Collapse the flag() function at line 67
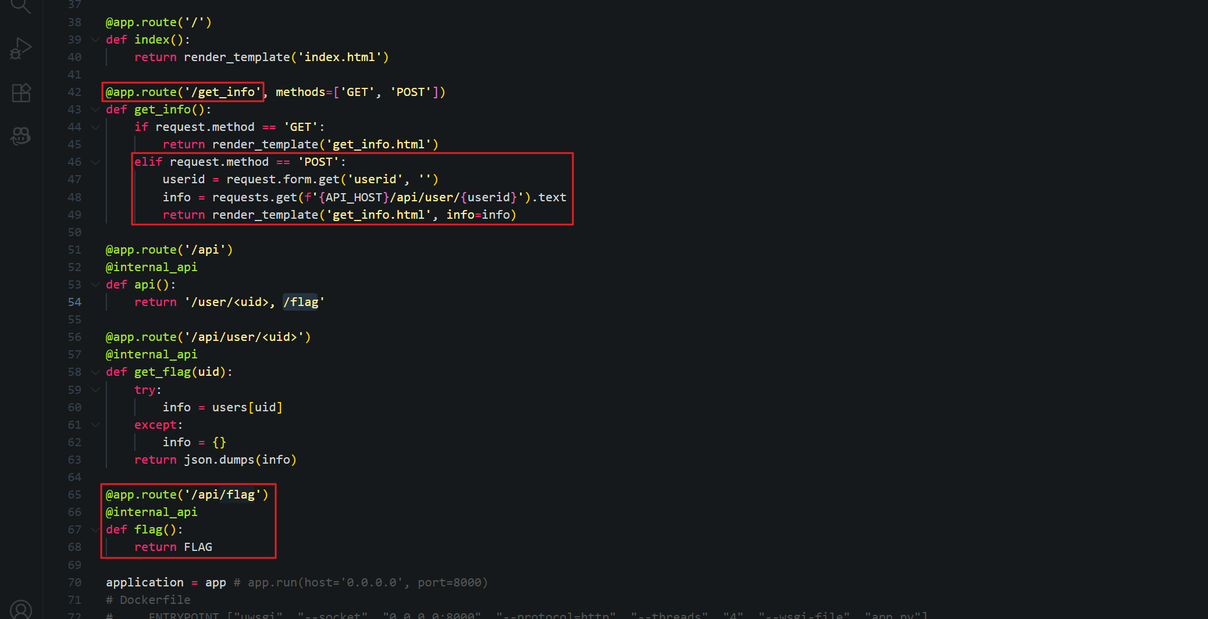 click(x=95, y=529)
